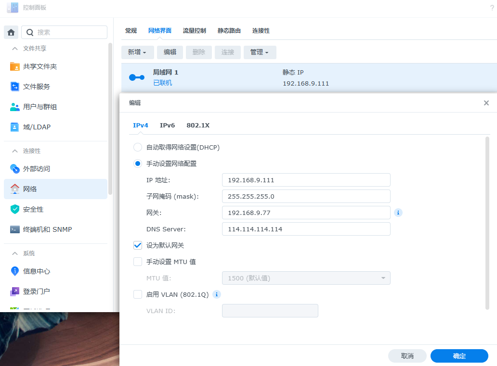Open the Login Portal (登录门户) icon
497x366 pixels.
coord(15,291)
